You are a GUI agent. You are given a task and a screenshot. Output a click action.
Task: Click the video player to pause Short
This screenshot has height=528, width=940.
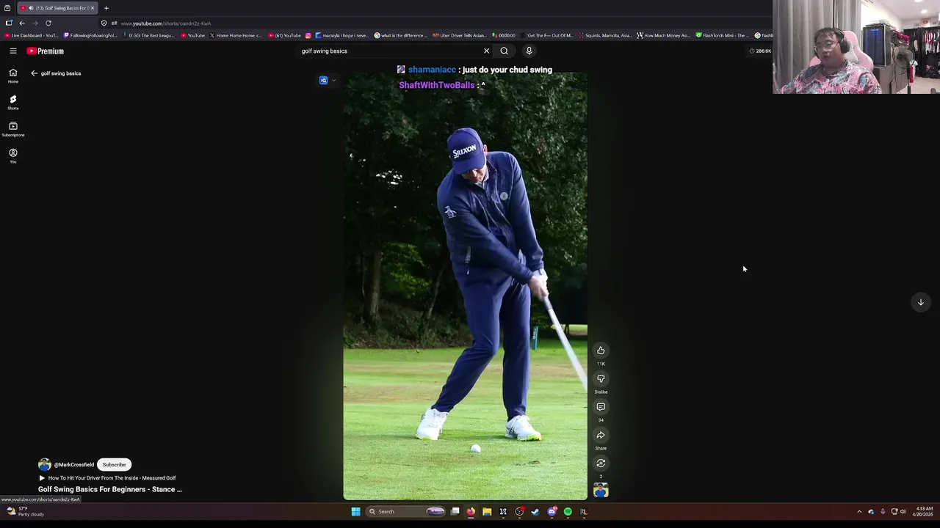[x=465, y=286]
